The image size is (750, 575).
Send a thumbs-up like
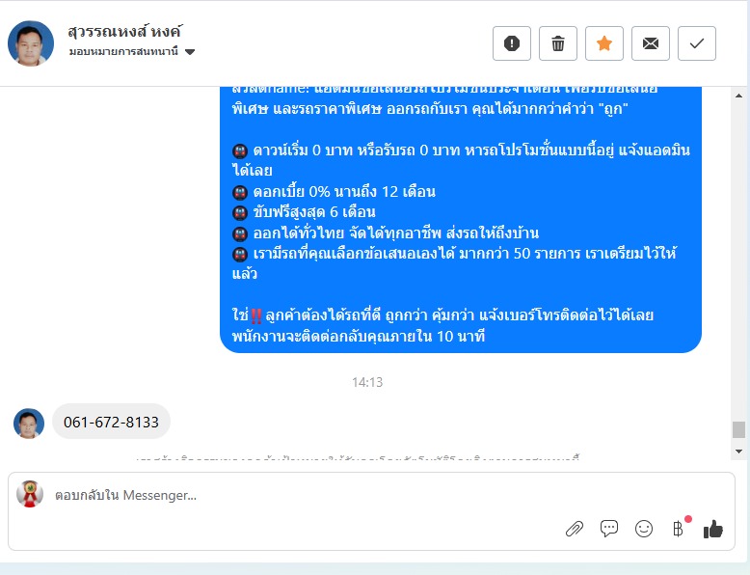click(x=712, y=529)
